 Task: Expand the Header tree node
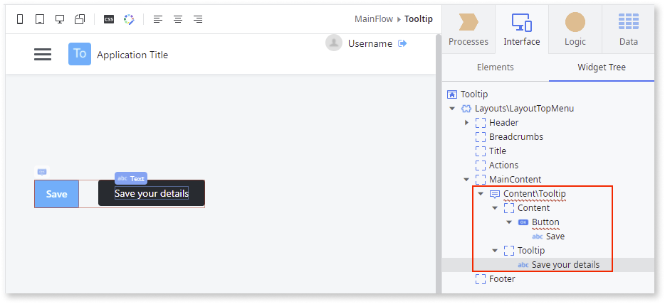click(x=466, y=123)
